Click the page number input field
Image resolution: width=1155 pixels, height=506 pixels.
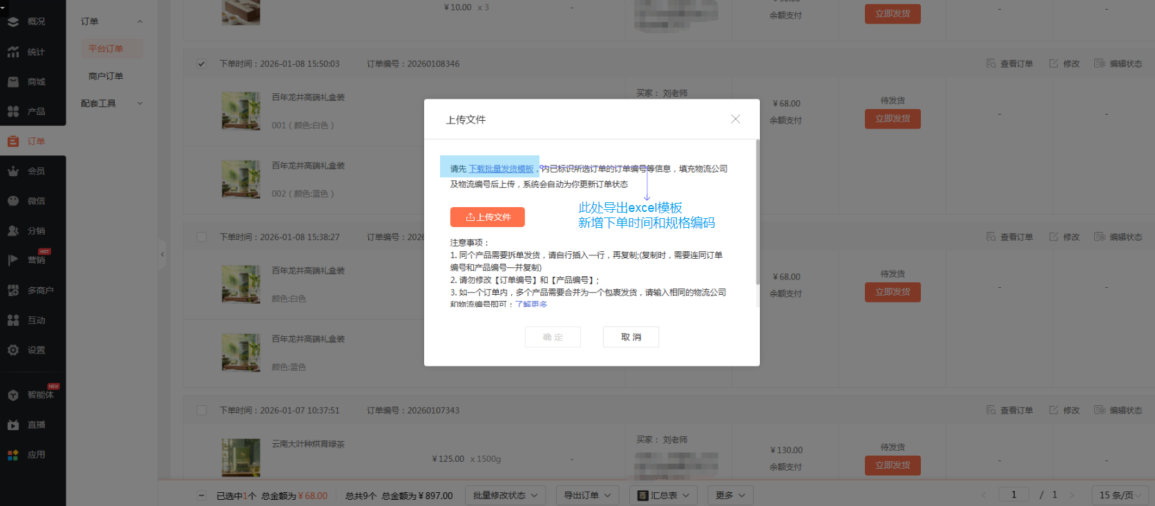coord(1013,495)
